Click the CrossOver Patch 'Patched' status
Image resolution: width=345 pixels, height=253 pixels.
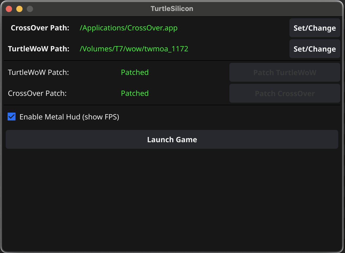pyautogui.click(x=135, y=93)
